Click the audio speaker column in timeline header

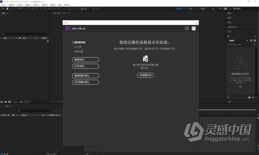coord(4,115)
